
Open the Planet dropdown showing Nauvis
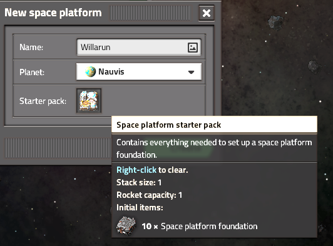click(139, 72)
